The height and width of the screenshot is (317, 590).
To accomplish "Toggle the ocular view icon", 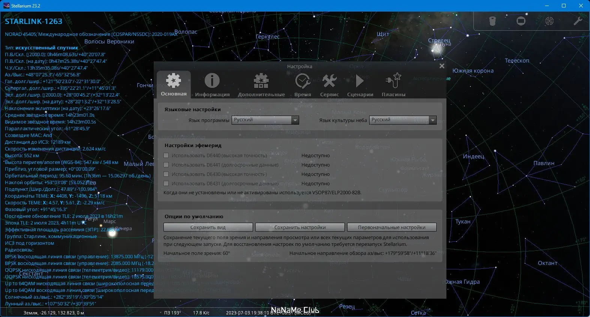I will pos(493,21).
